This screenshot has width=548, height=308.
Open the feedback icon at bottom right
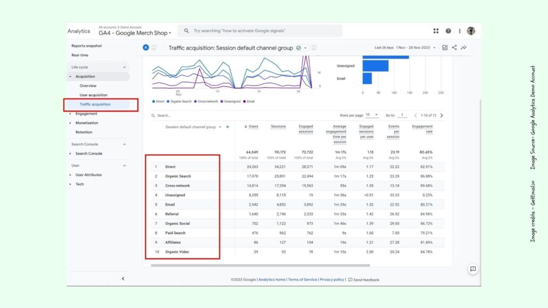(x=473, y=269)
